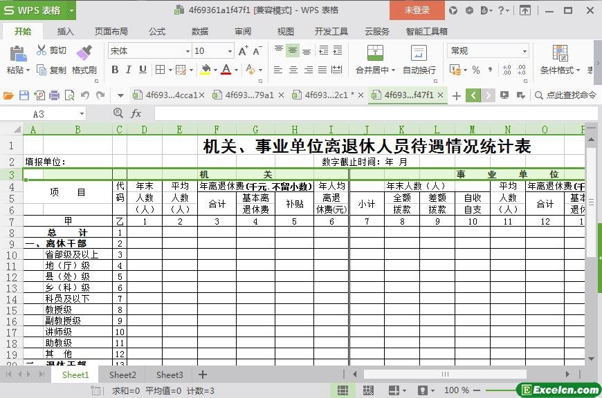Image resolution: width=602 pixels, height=398 pixels.
Task: Click the Conditional Formatting (条件格式) icon
Action: tap(560, 53)
